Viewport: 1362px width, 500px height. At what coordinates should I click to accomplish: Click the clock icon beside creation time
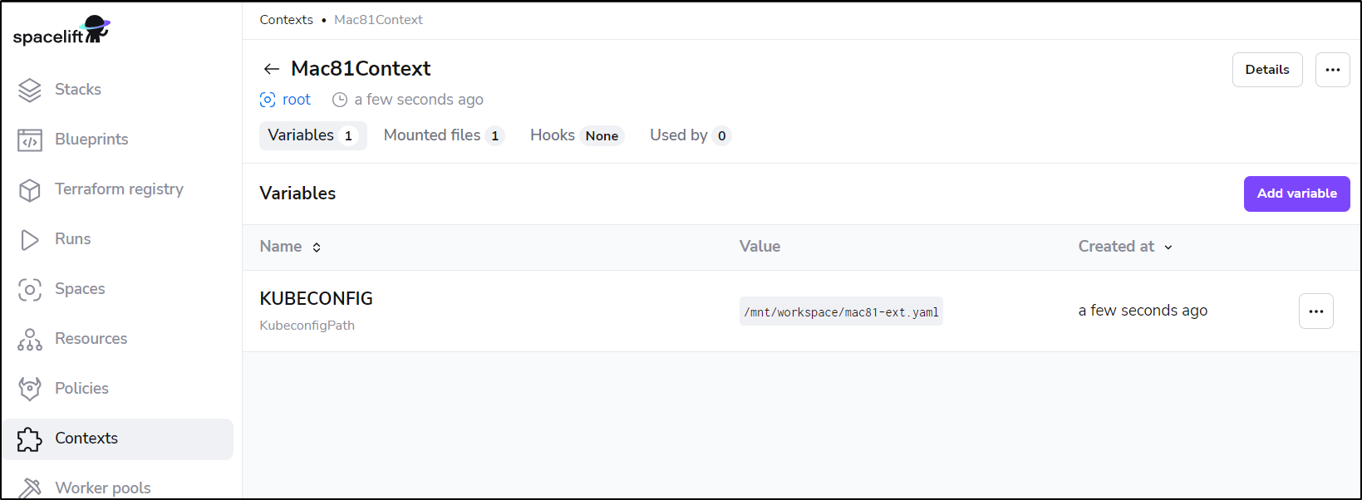[340, 100]
